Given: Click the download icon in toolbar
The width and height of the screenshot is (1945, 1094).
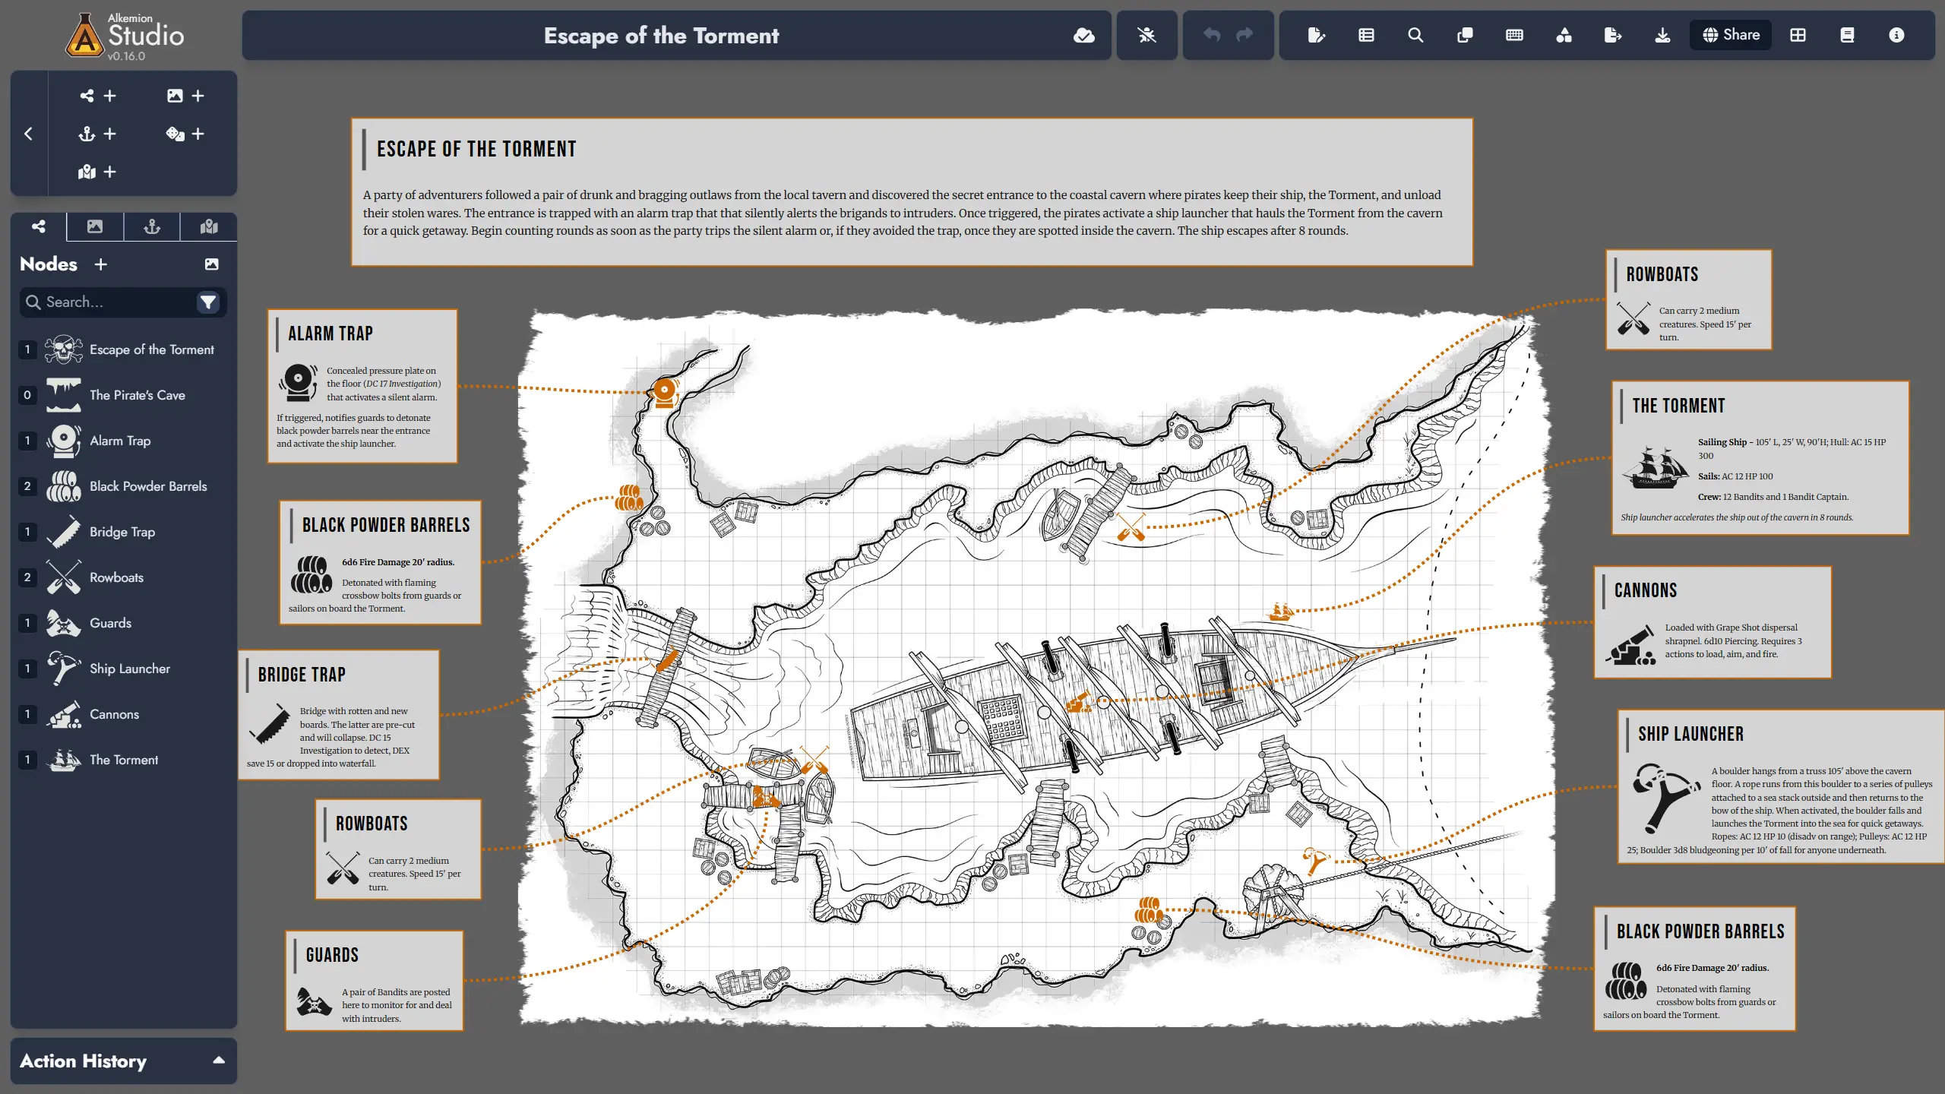Looking at the screenshot, I should tap(1662, 35).
